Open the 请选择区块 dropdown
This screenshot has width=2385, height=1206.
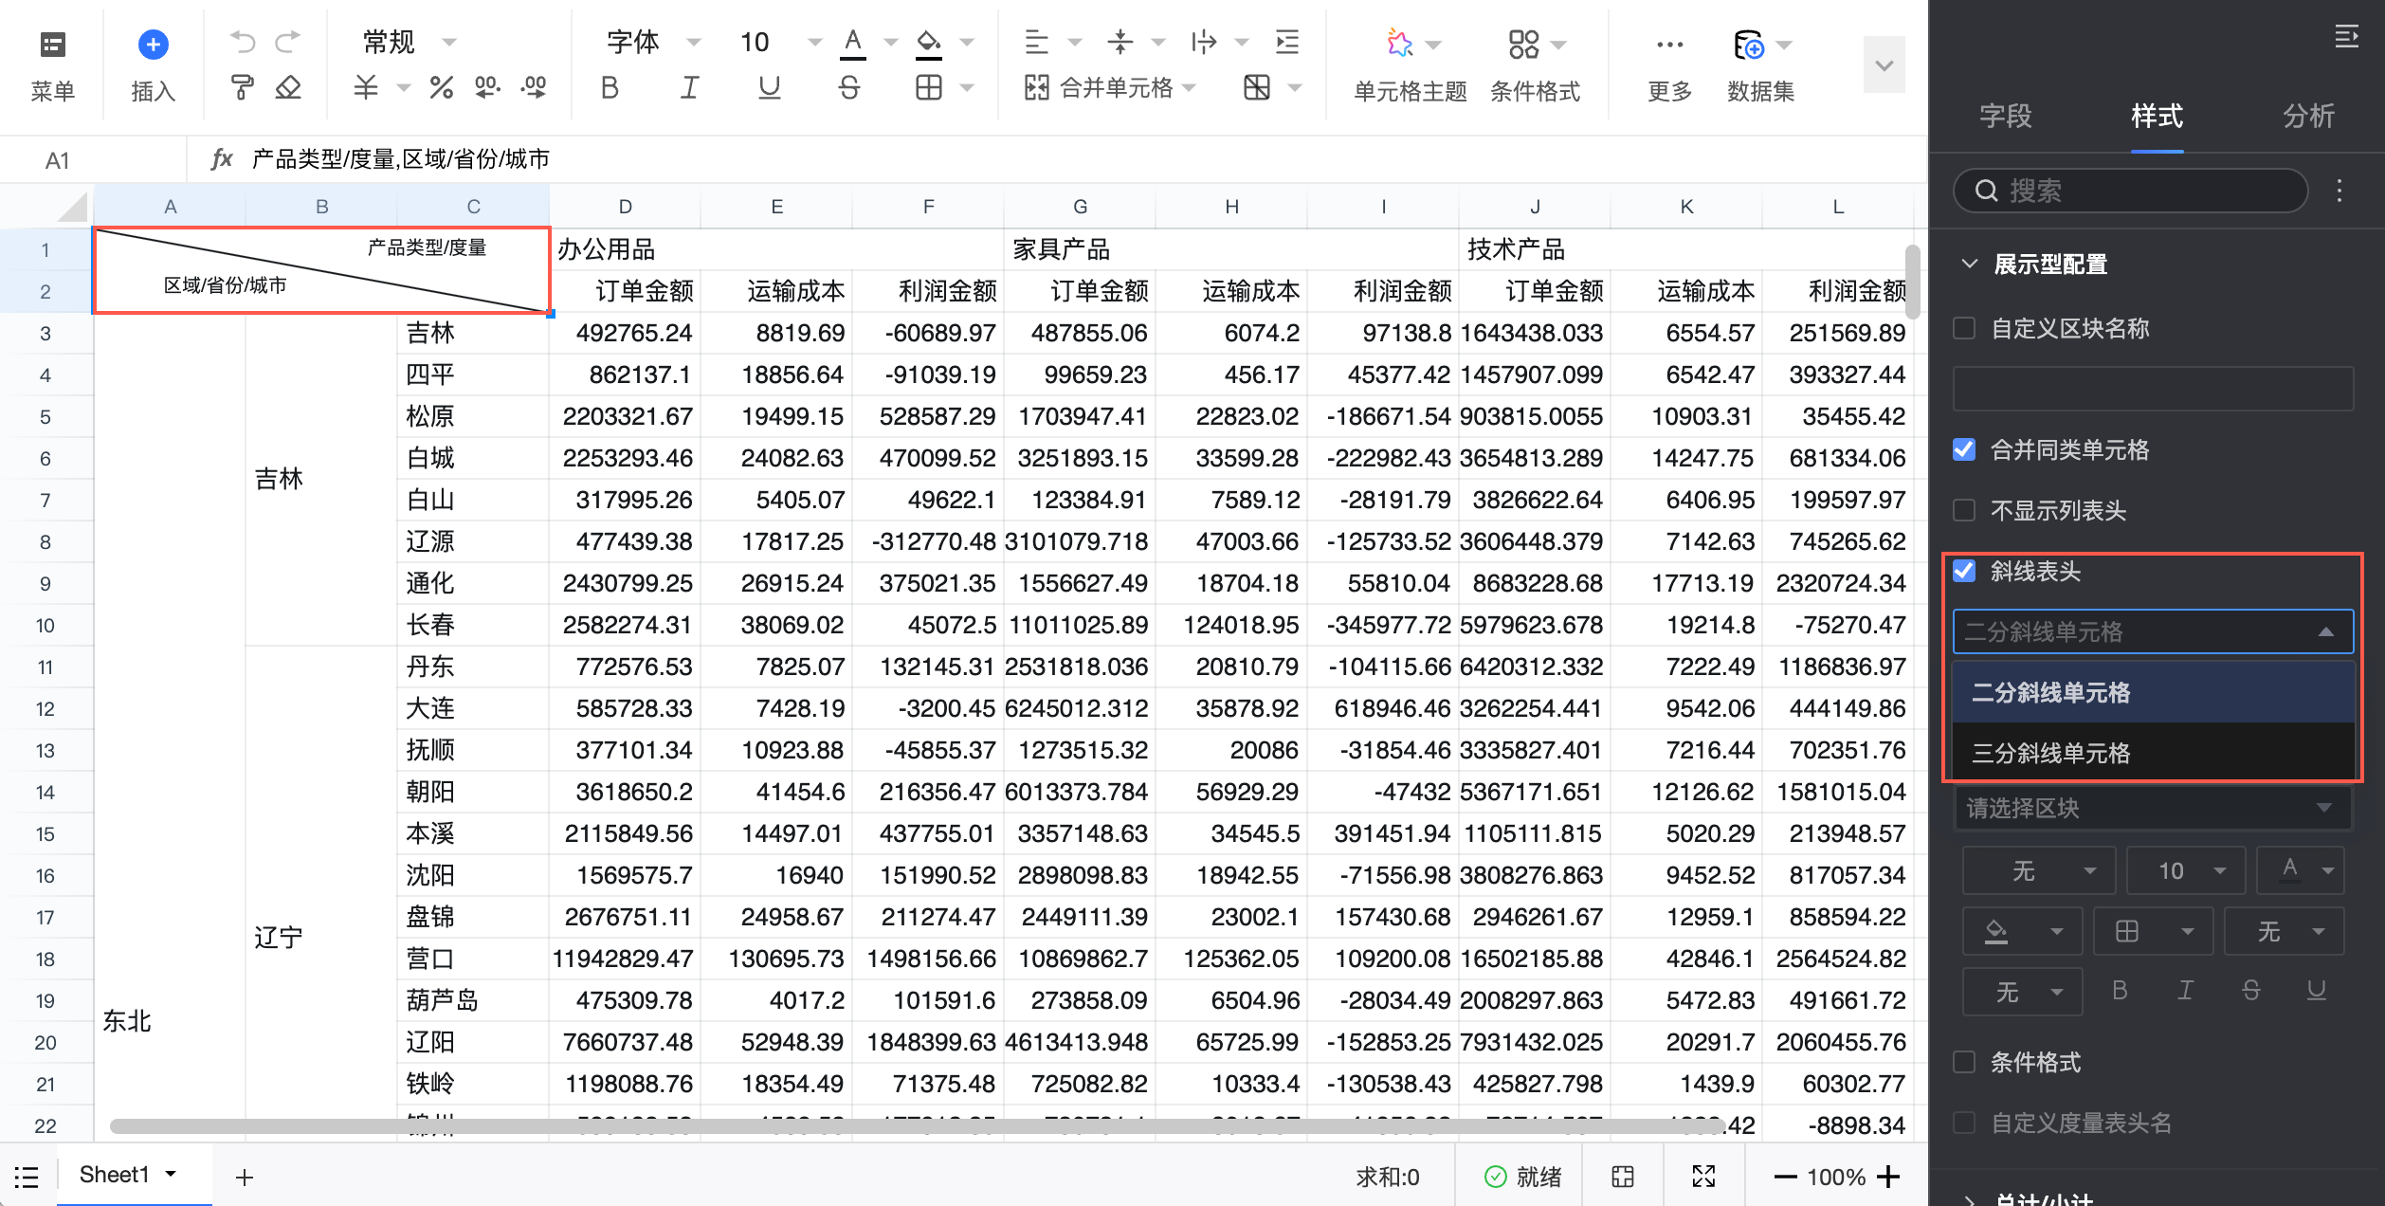[x=2152, y=808]
